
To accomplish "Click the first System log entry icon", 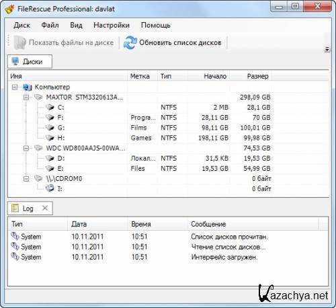I will (x=15, y=236).
